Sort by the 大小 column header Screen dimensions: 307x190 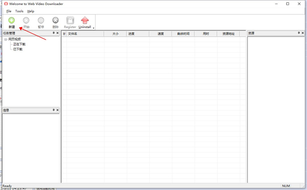(115, 34)
